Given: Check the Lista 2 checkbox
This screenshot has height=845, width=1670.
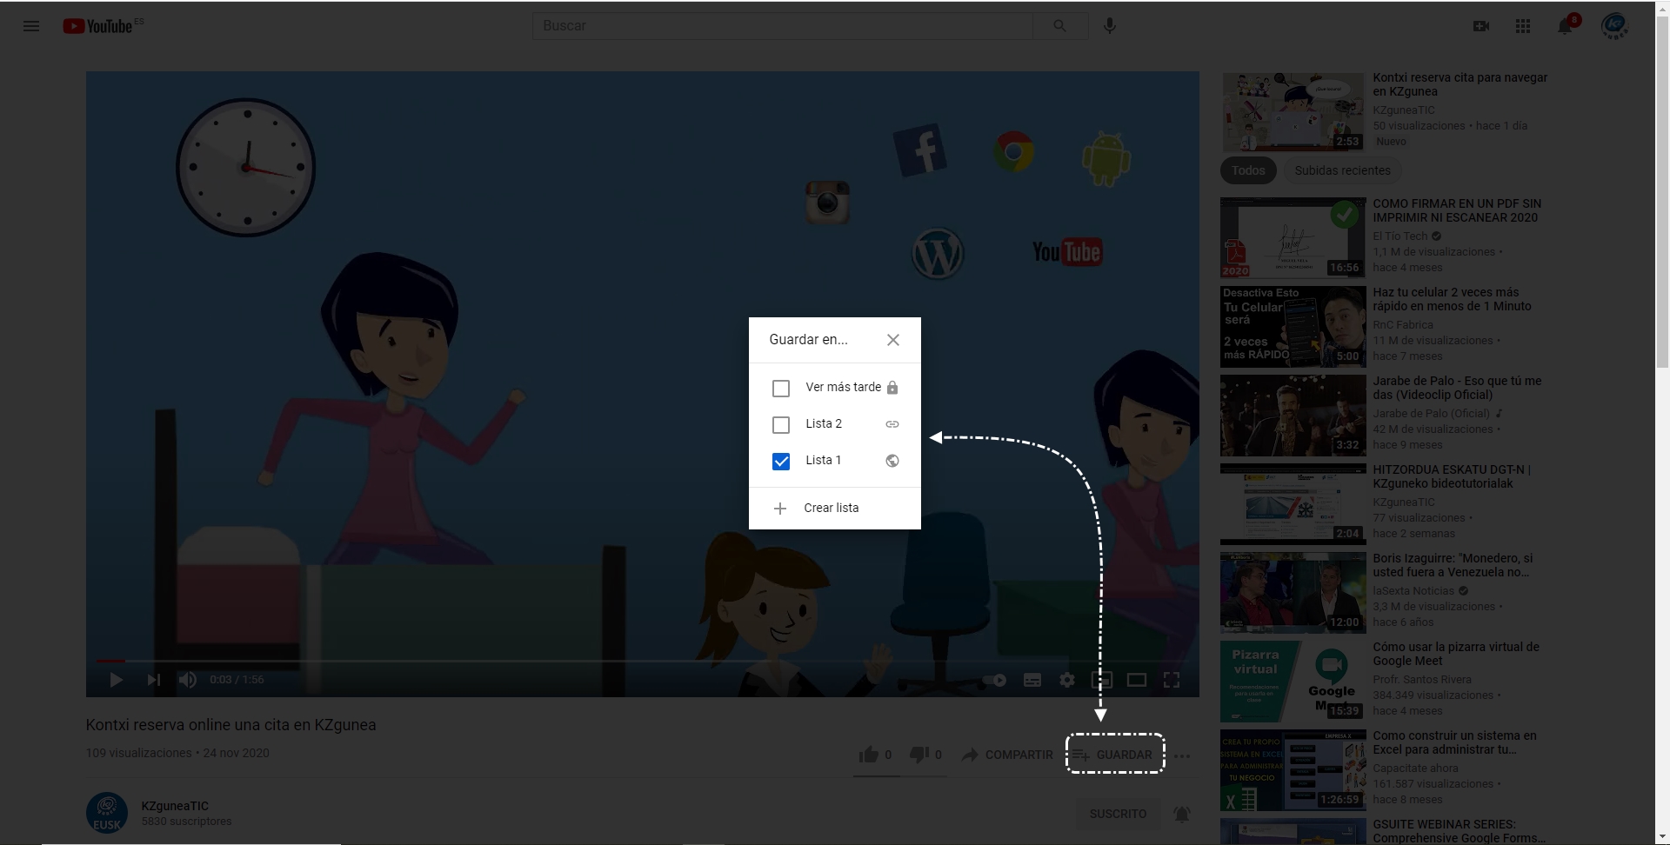Looking at the screenshot, I should click(x=781, y=424).
